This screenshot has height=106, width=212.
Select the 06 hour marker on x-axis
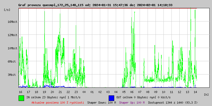click(x=132, y=92)
